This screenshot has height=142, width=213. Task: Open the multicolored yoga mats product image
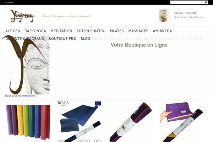28,122
